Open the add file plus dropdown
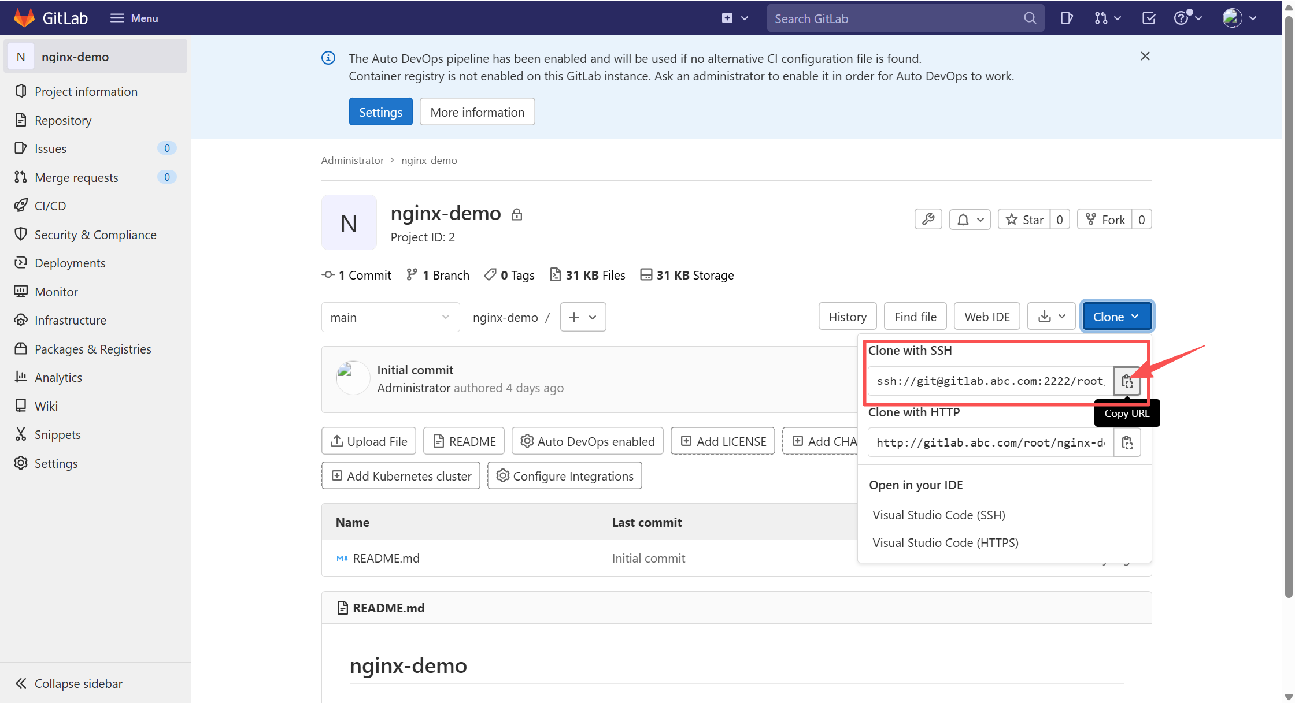The width and height of the screenshot is (1295, 703). [x=583, y=317]
